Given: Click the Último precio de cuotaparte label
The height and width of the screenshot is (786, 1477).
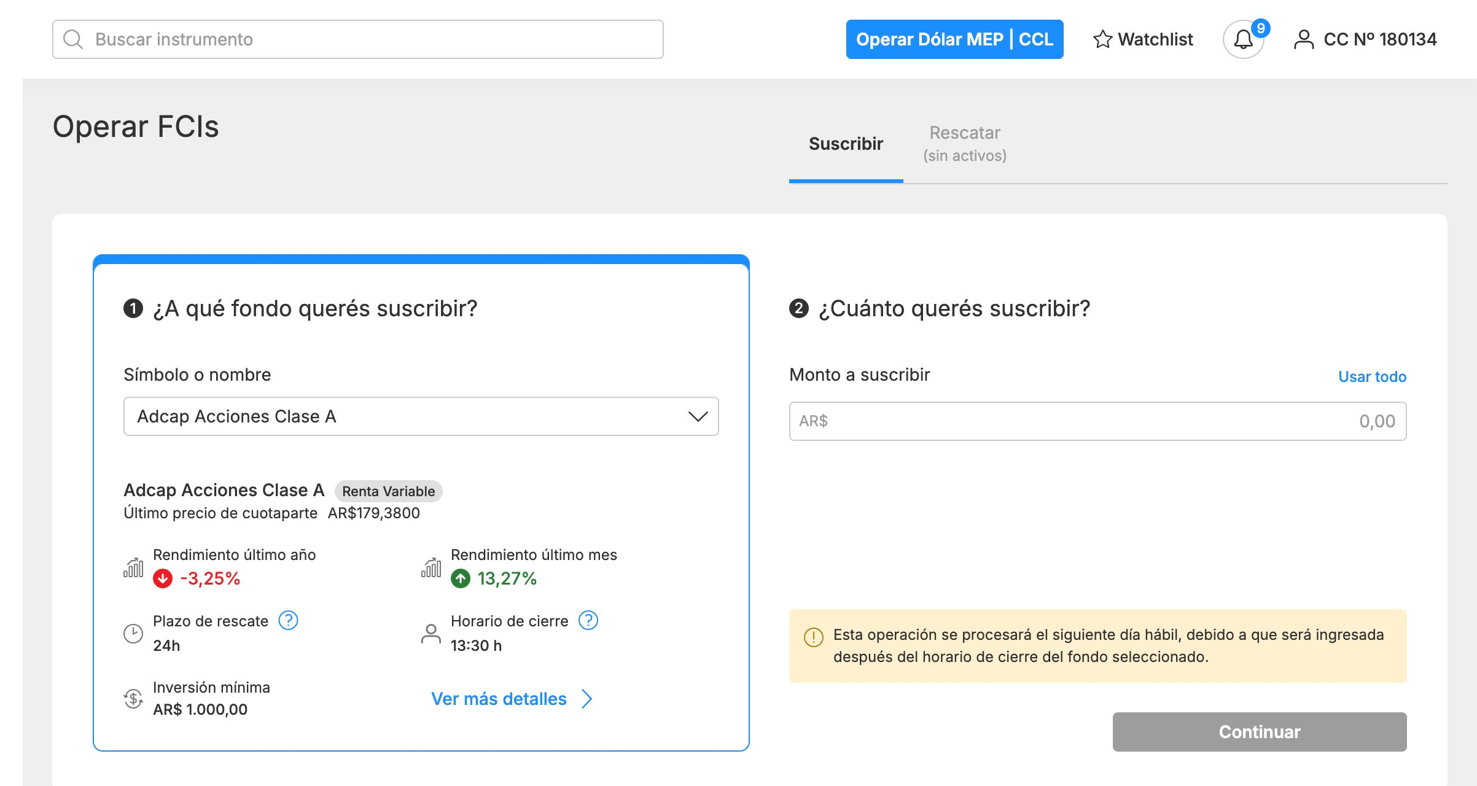Looking at the screenshot, I should 220,513.
